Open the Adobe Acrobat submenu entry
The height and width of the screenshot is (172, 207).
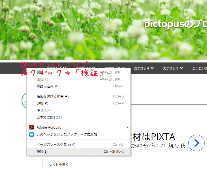click(78, 127)
